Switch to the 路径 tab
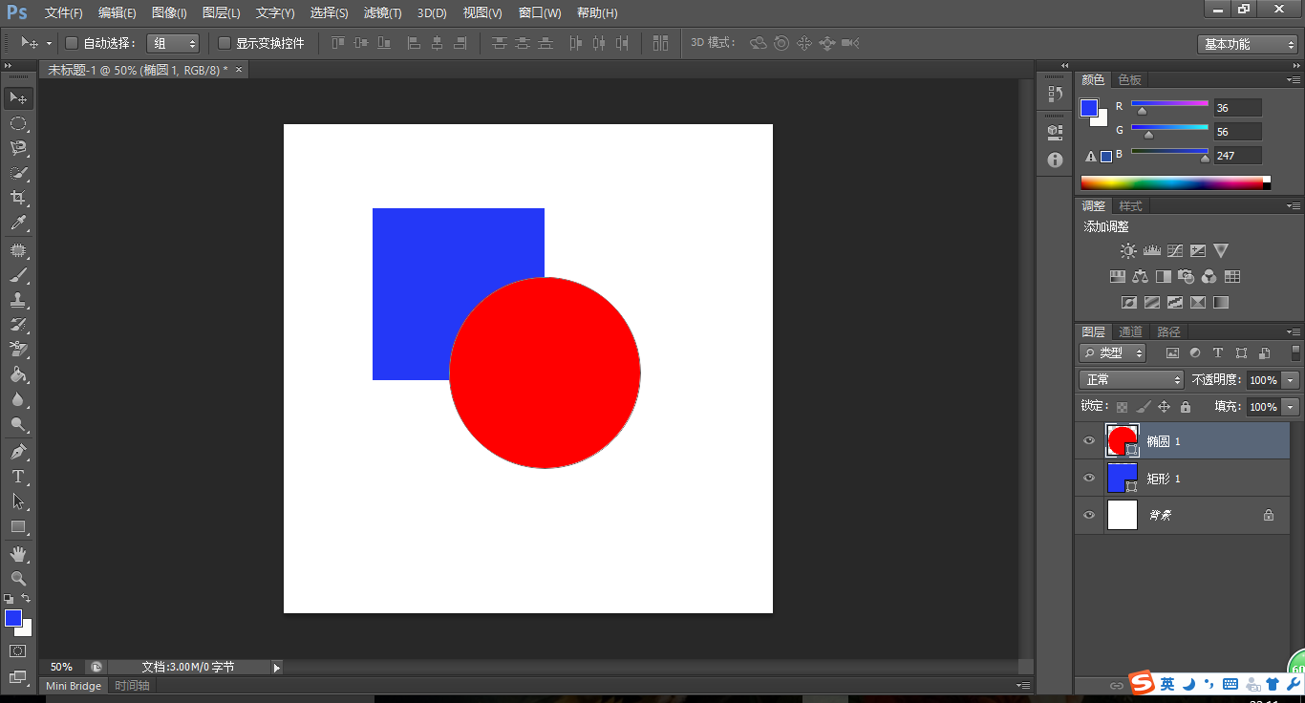The height and width of the screenshot is (703, 1305). (1168, 331)
